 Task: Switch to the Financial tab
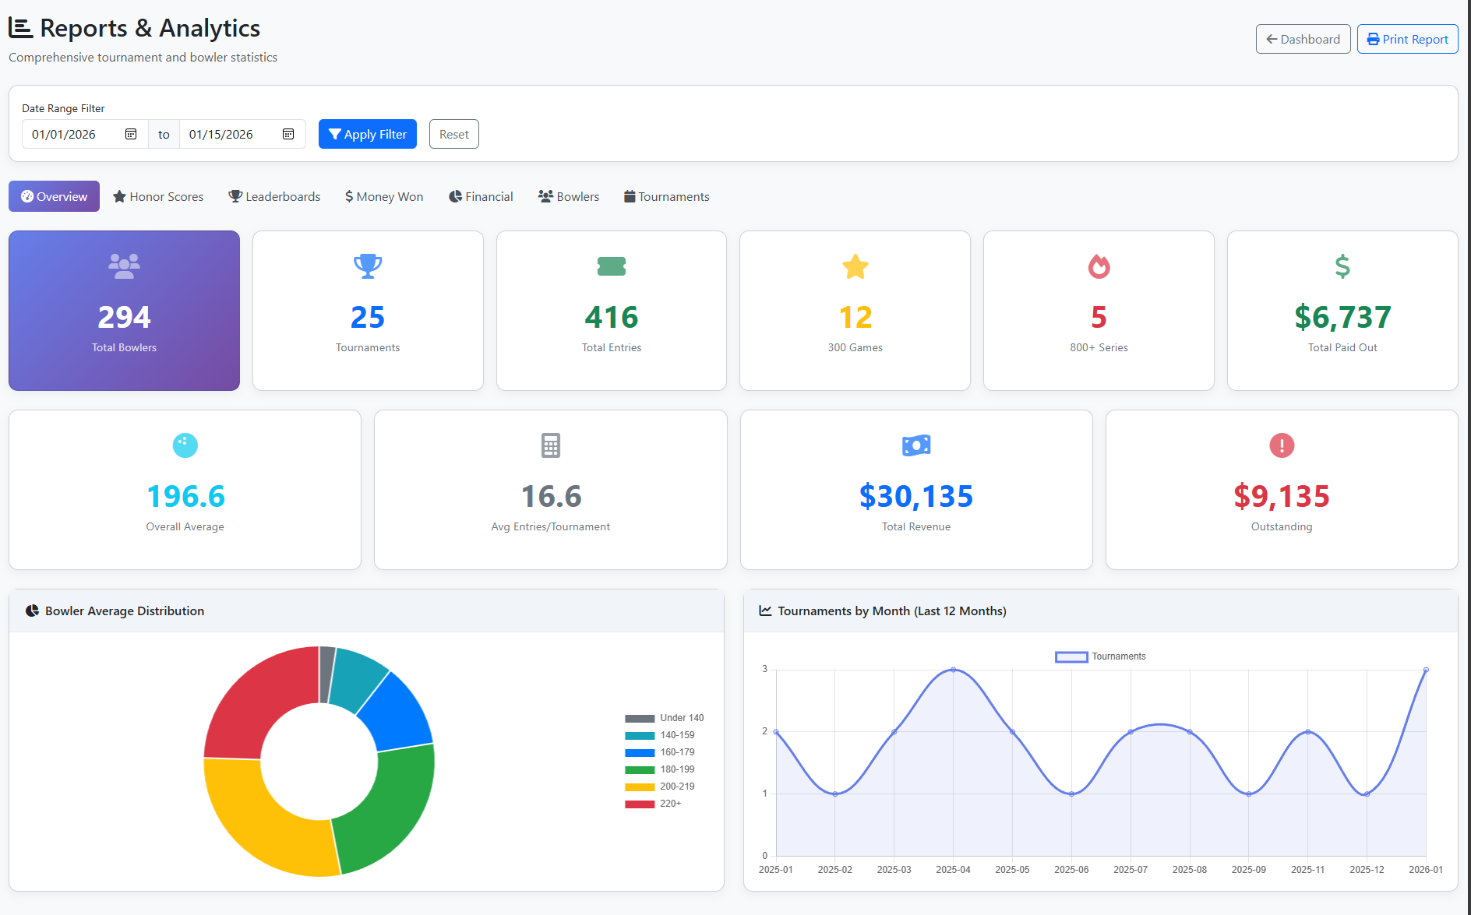tap(480, 196)
